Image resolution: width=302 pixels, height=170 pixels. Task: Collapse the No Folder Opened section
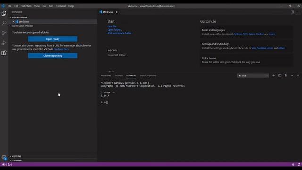[53, 26]
